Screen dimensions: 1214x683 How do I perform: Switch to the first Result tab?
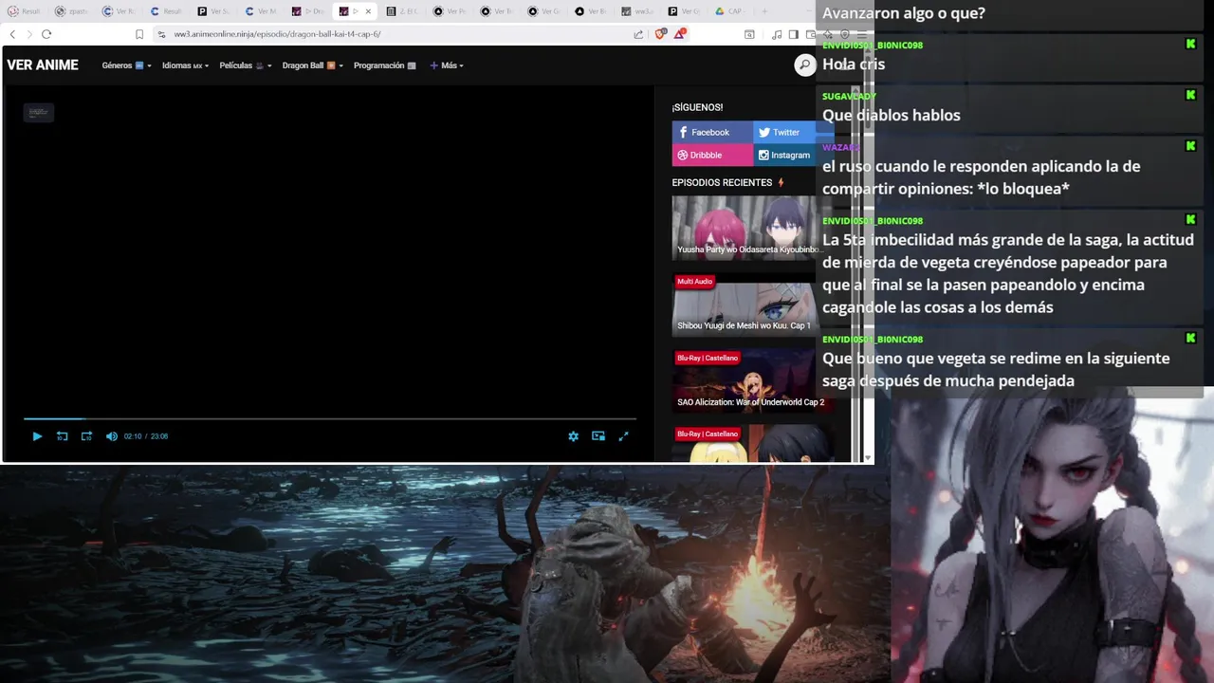pyautogui.click(x=25, y=11)
